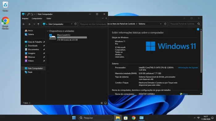Click Este Computador in the address bar

click(56, 24)
